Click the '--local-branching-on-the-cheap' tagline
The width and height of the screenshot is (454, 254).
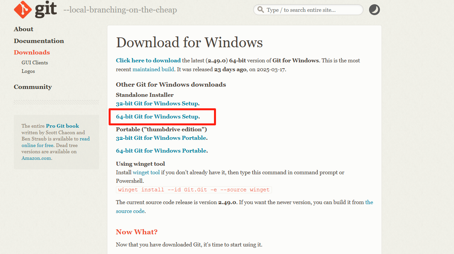tap(120, 10)
